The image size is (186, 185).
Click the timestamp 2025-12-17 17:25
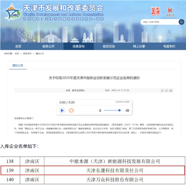[120, 90]
